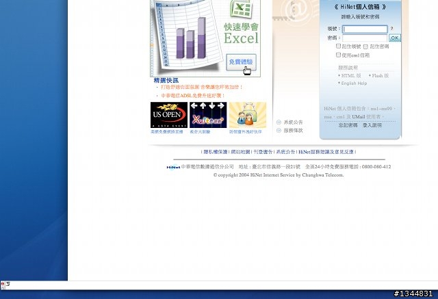Click the small red icon in bottom status bar

pyautogui.click(x=3, y=284)
